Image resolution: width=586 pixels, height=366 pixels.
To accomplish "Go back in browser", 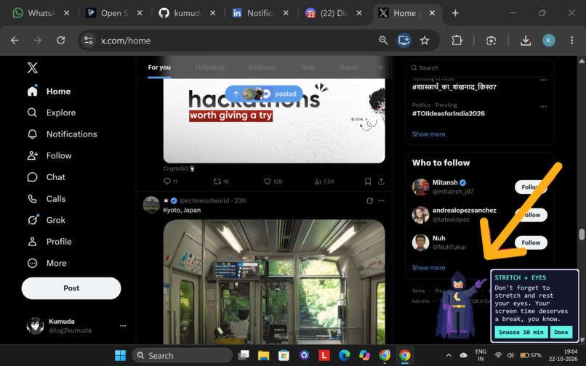I will (15, 41).
